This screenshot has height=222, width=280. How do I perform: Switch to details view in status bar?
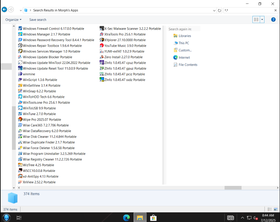tap(269, 209)
